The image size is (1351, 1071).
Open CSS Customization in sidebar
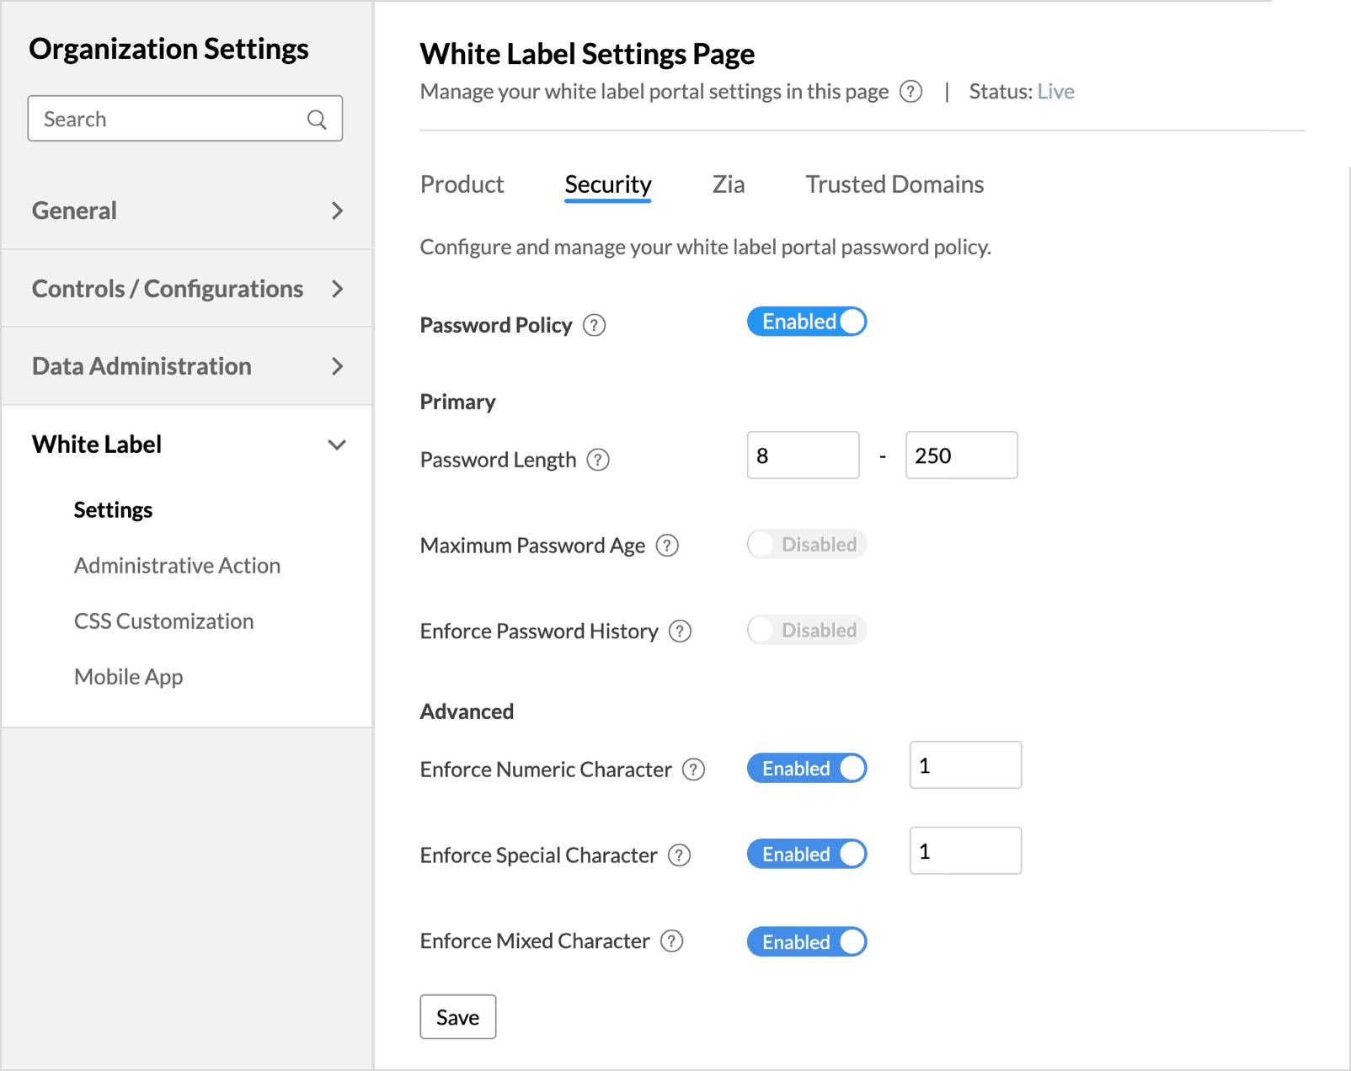coord(163,621)
